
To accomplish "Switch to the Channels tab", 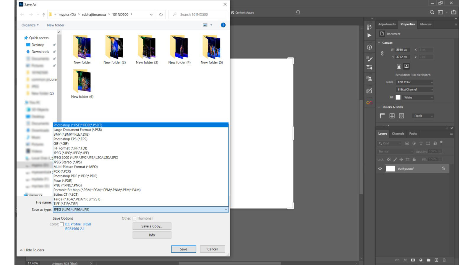I will click(x=398, y=134).
